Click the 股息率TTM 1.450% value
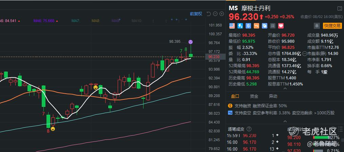This screenshot has width=344, height=152. tap(296, 84)
